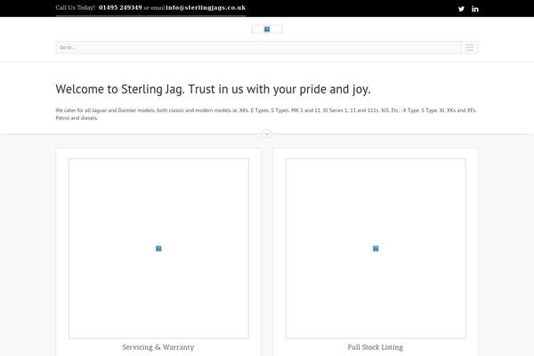Open the Full Stock Listing image placeholder

[376, 248]
